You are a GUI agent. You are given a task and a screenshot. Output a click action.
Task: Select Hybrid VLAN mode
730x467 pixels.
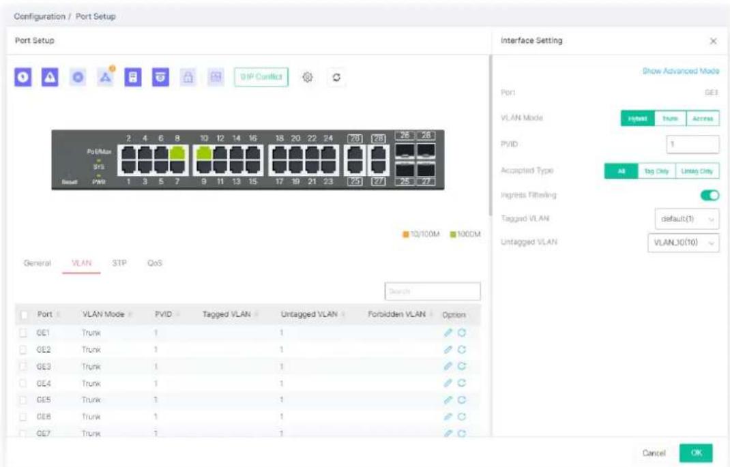[x=637, y=119]
